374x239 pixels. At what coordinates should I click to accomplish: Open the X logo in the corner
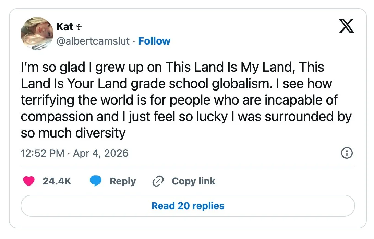[x=346, y=26]
